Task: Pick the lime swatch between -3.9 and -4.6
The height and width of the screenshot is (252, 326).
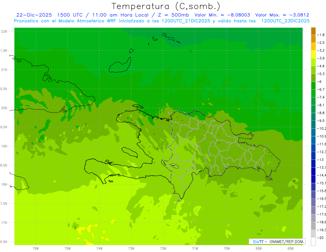Action: (313, 62)
